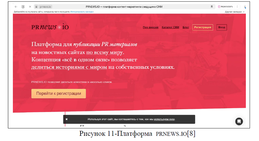Bookmark this page via bookmark icon

coord(212,7)
